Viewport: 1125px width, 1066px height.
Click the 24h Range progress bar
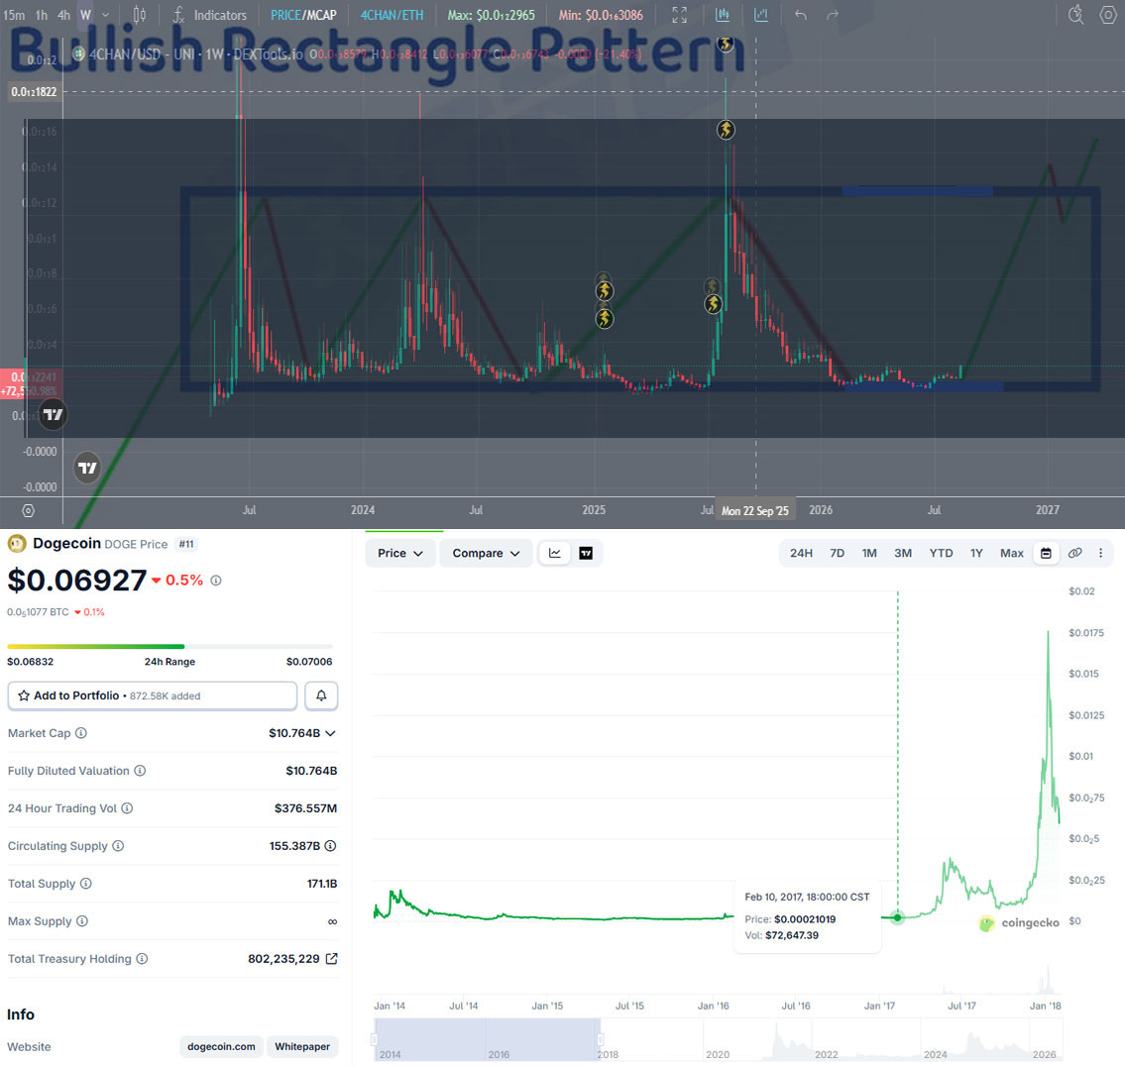170,646
